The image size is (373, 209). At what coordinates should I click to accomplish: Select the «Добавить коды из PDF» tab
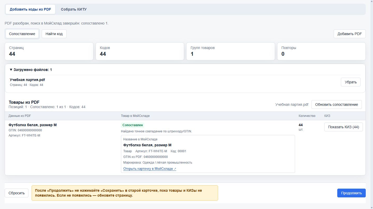click(31, 9)
